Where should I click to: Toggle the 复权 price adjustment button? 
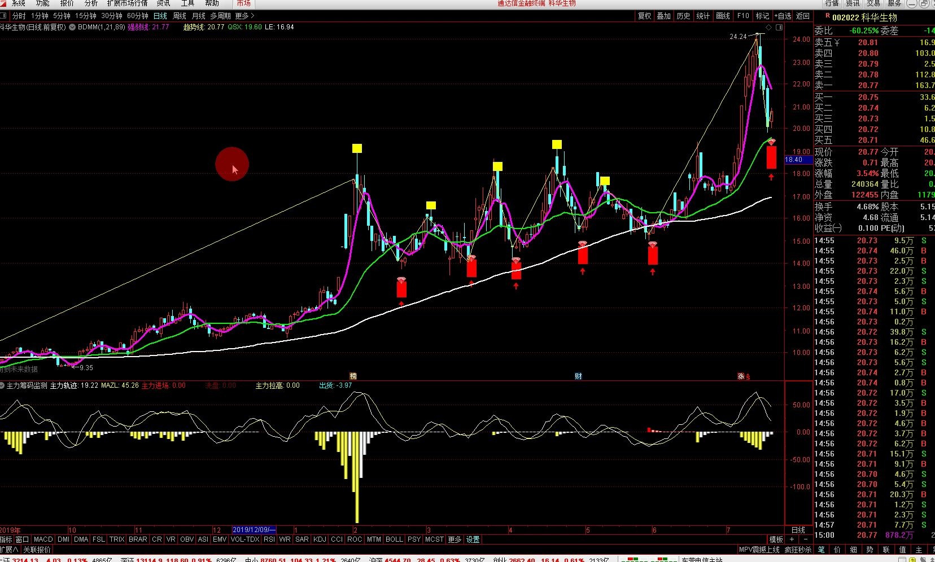pyautogui.click(x=645, y=16)
